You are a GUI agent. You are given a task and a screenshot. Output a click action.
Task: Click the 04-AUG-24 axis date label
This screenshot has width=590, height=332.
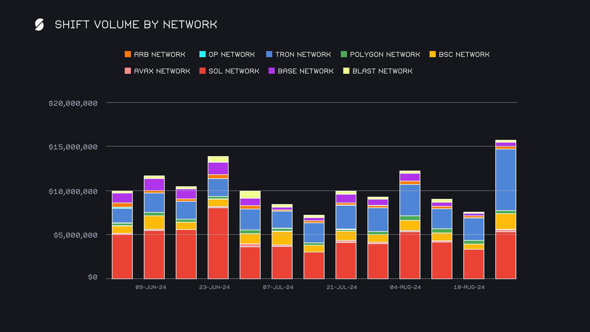405,287
